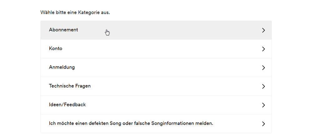313x134 pixels.
Task: Click the arrow icon on the defekten Song row
Action: 263,124
